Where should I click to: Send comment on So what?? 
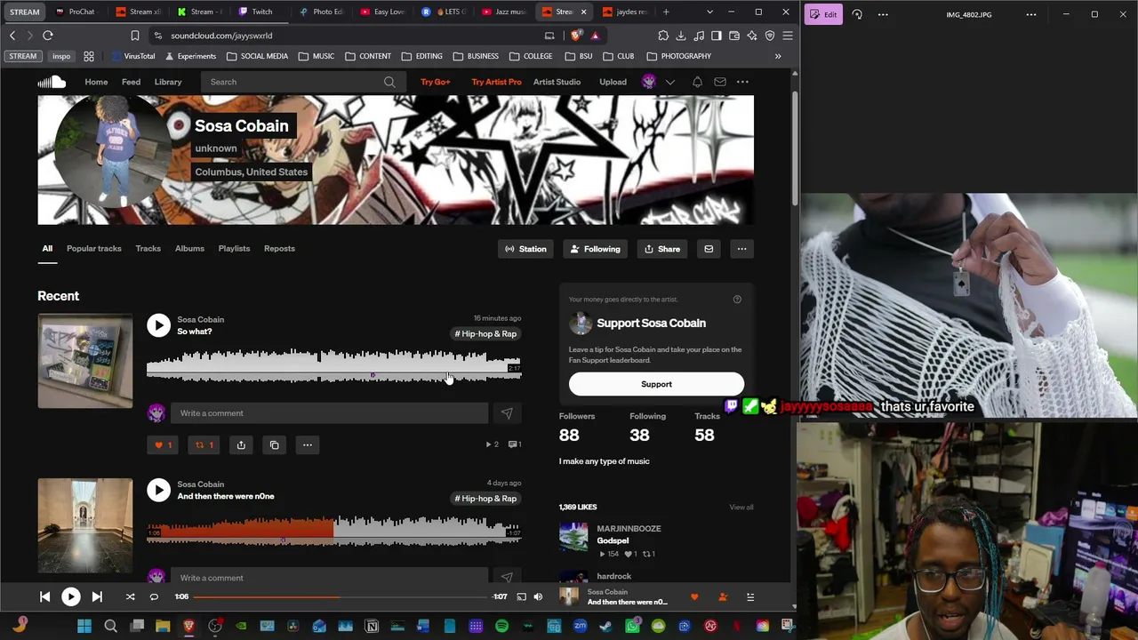507,413
